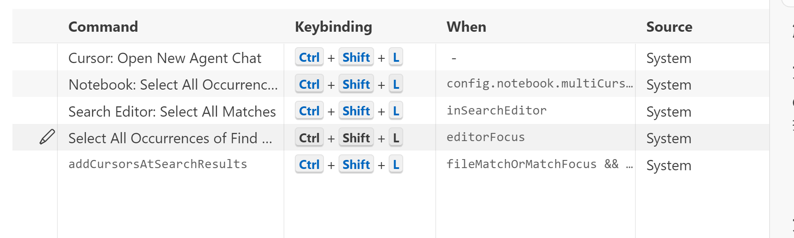Image resolution: width=794 pixels, height=238 pixels.
Task: Click the Command column header
Action: 103,27
